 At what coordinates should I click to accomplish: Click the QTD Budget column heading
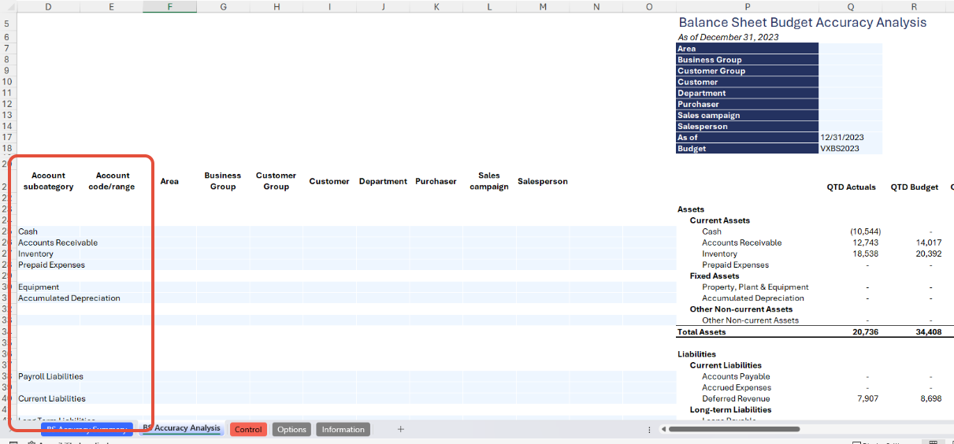coord(915,187)
